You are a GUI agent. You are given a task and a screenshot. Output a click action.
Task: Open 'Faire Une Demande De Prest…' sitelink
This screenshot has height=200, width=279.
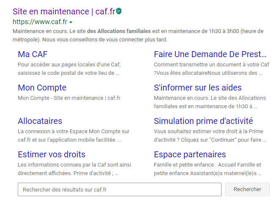(x=210, y=54)
